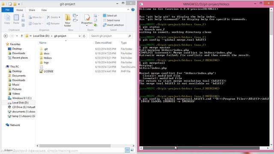Create a New folder from ribbon

pos(68,21)
